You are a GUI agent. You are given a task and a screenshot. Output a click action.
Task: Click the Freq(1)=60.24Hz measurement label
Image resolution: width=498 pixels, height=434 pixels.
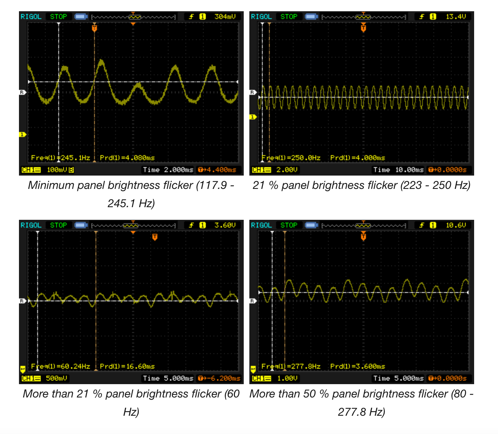click(x=60, y=366)
